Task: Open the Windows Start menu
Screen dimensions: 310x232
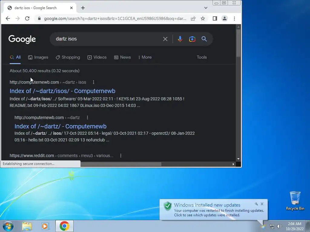Action: [x=8, y=226]
